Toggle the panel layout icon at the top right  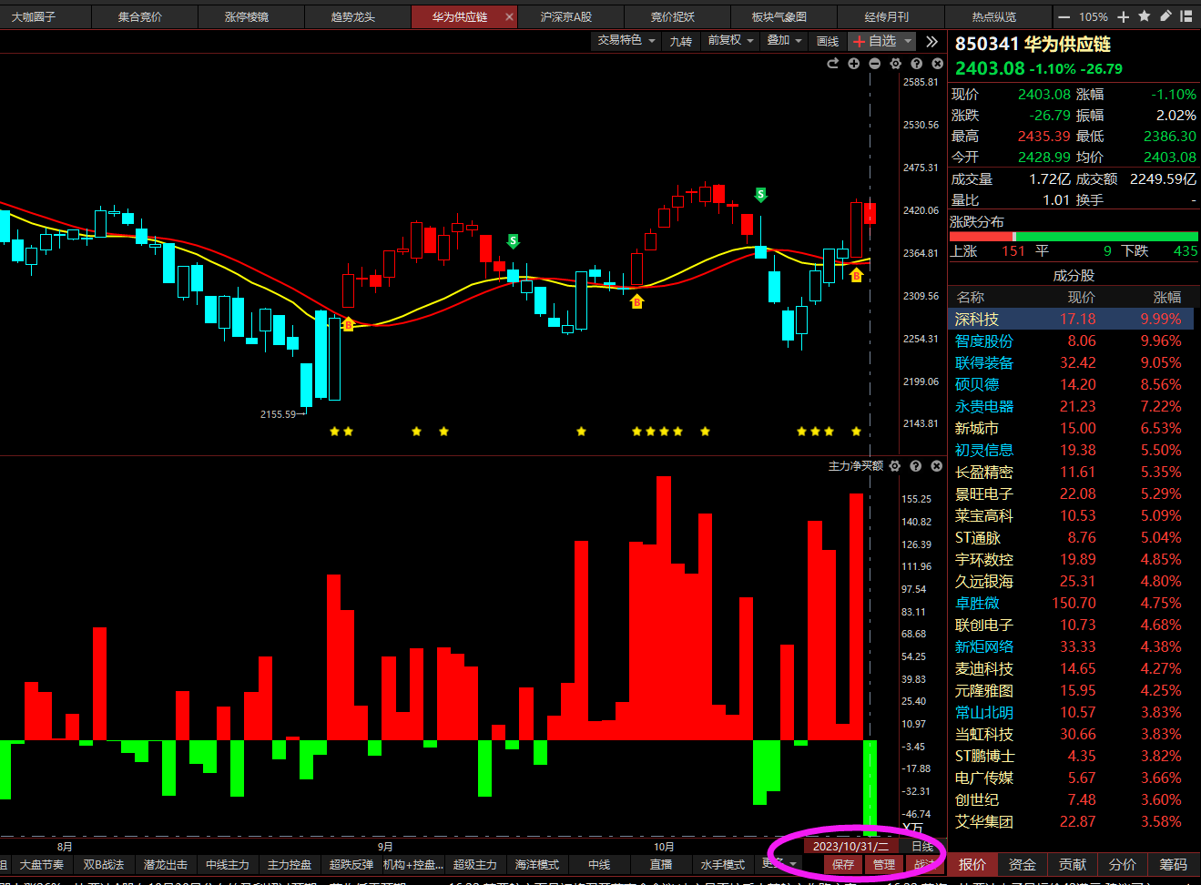click(1186, 16)
